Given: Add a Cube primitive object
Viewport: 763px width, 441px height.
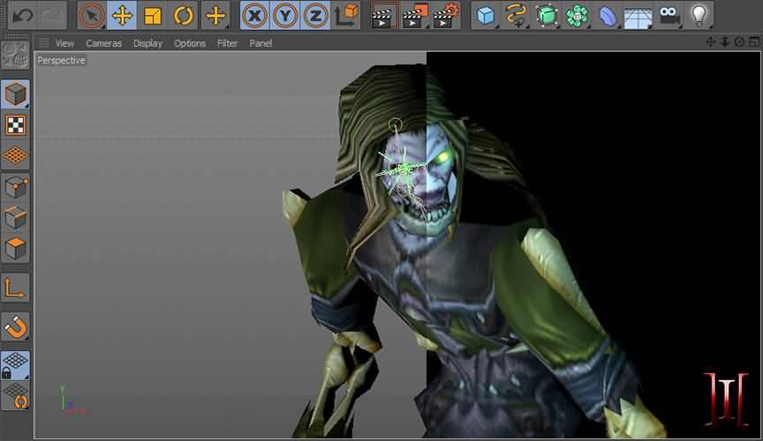Looking at the screenshot, I should click(485, 16).
